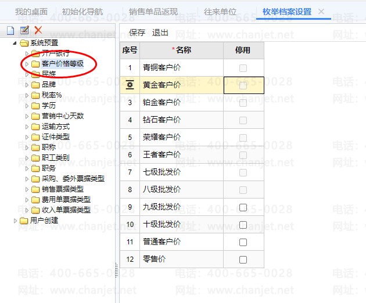Click the 职称 folder icon

click(35, 147)
